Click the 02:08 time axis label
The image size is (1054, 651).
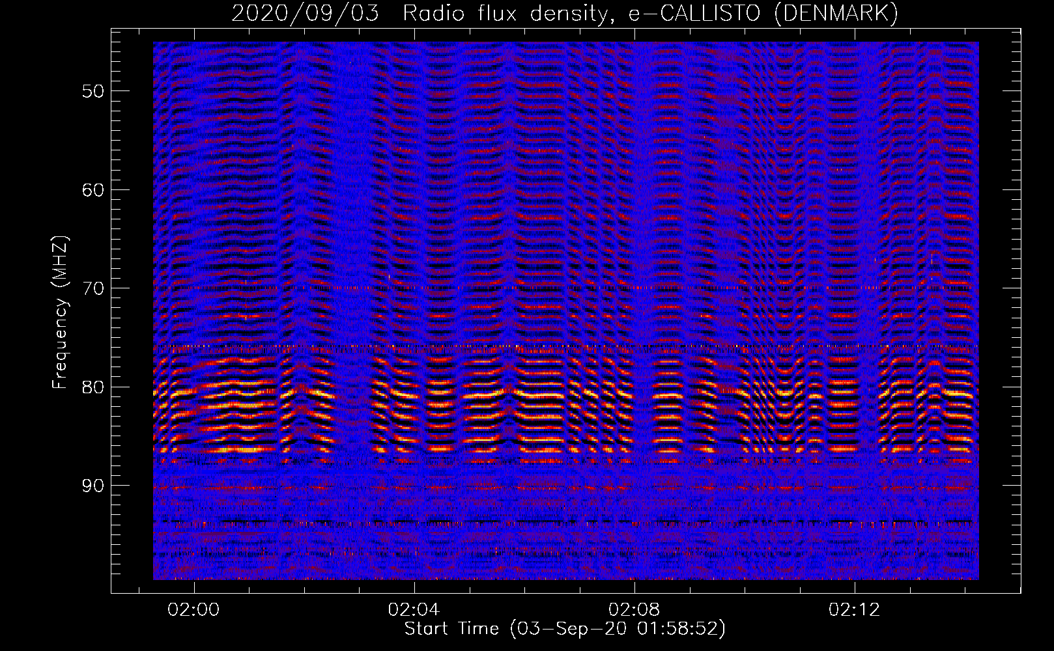coord(634,610)
